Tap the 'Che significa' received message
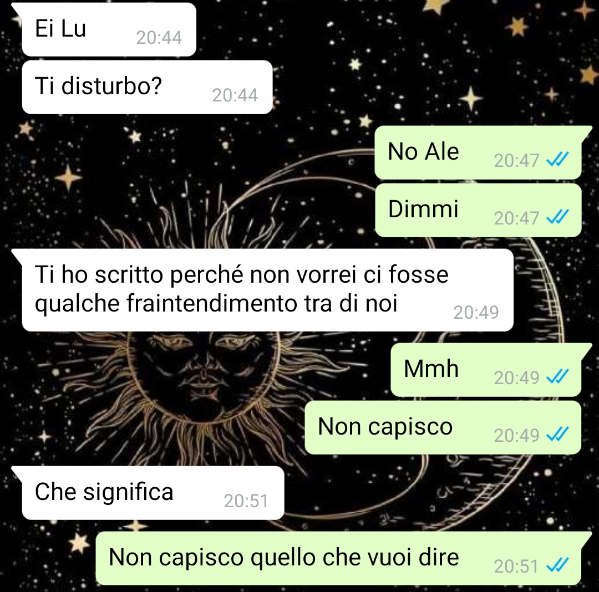Image resolution: width=599 pixels, height=592 pixels. (x=153, y=493)
